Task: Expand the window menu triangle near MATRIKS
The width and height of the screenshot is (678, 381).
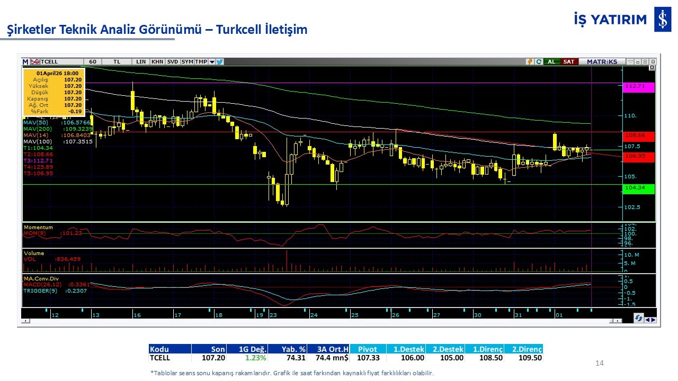Action: 630,62
